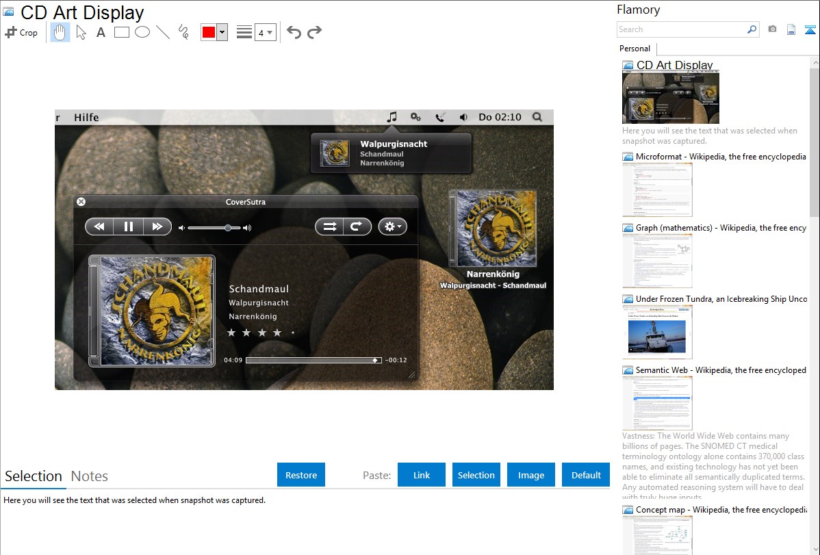This screenshot has width=820, height=555.
Task: Select the Rectangle shape tool
Action: (x=122, y=32)
